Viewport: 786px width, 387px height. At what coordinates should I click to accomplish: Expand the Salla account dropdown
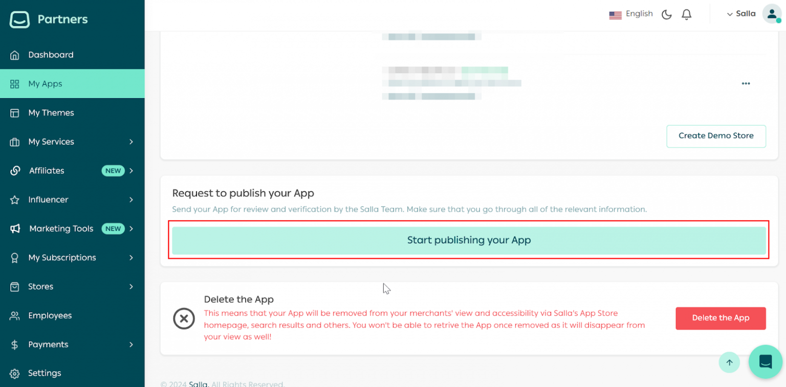click(741, 14)
